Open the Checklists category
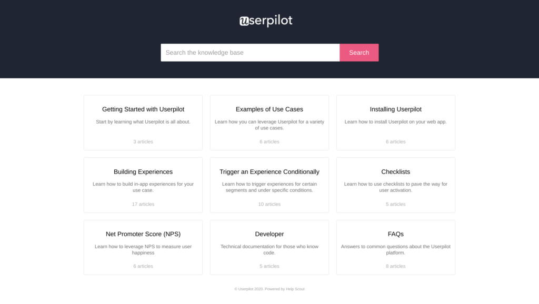Image resolution: width=539 pixels, height=304 pixels. point(395,171)
